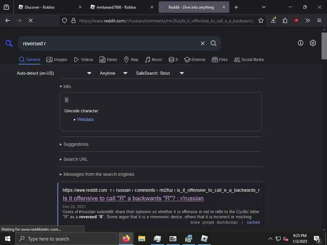Expand the Search URL section
The width and height of the screenshot is (327, 245).
coord(74,159)
